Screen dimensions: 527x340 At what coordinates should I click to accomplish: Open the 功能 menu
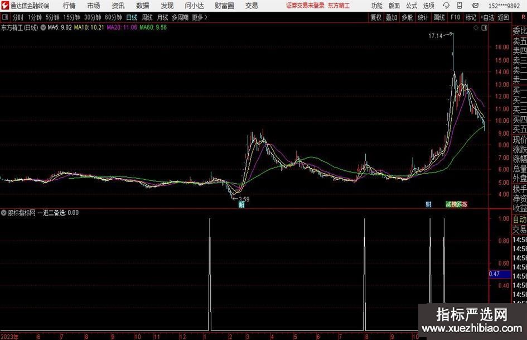[377, 6]
